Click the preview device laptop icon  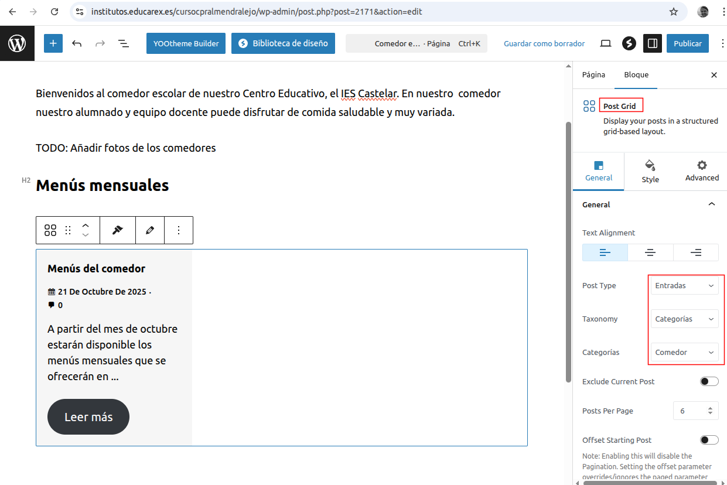[606, 43]
